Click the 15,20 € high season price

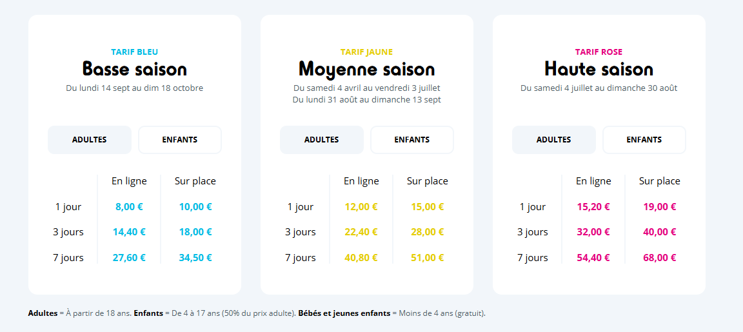click(593, 207)
